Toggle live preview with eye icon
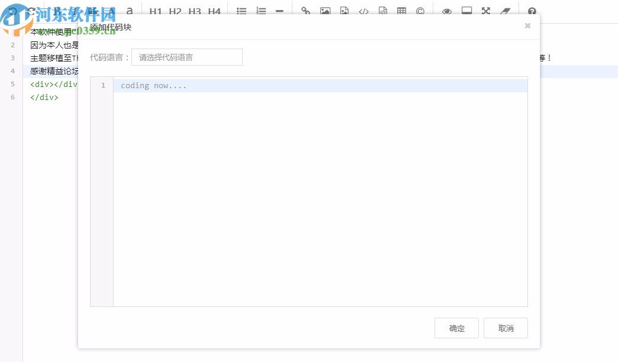The width and height of the screenshot is (618, 362). point(446,11)
